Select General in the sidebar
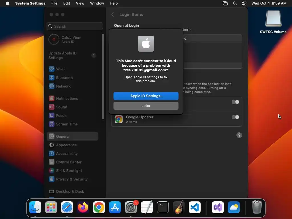292x219 pixels. [x=72, y=137]
